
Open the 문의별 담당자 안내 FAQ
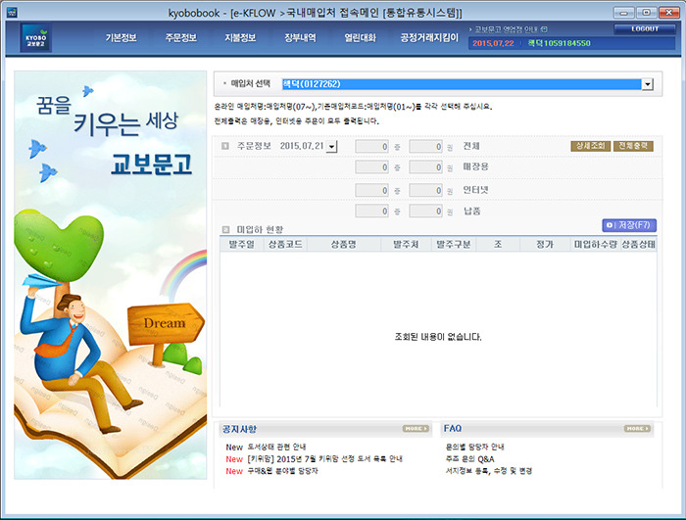pyautogui.click(x=474, y=447)
